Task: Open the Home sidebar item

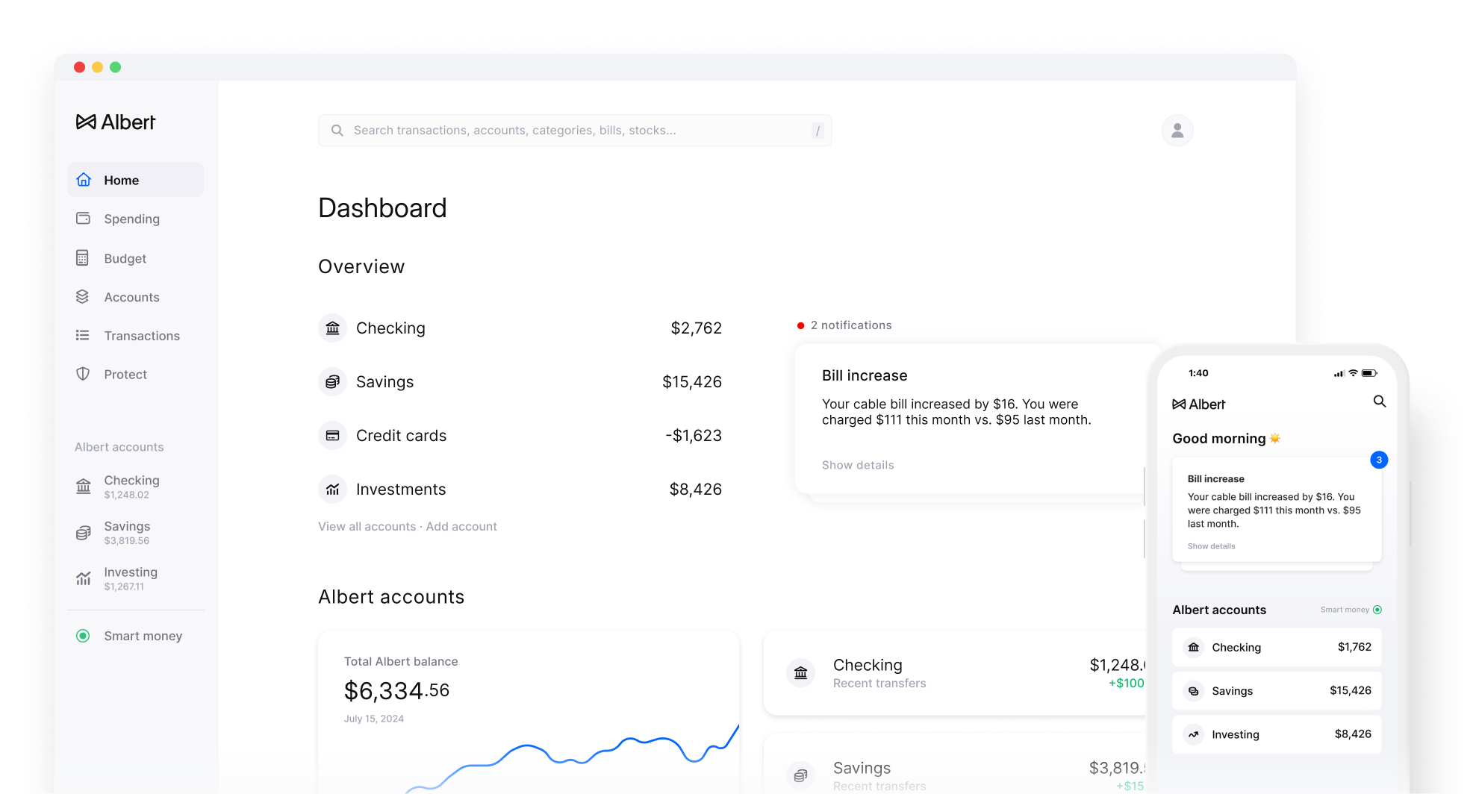Action: (x=135, y=180)
